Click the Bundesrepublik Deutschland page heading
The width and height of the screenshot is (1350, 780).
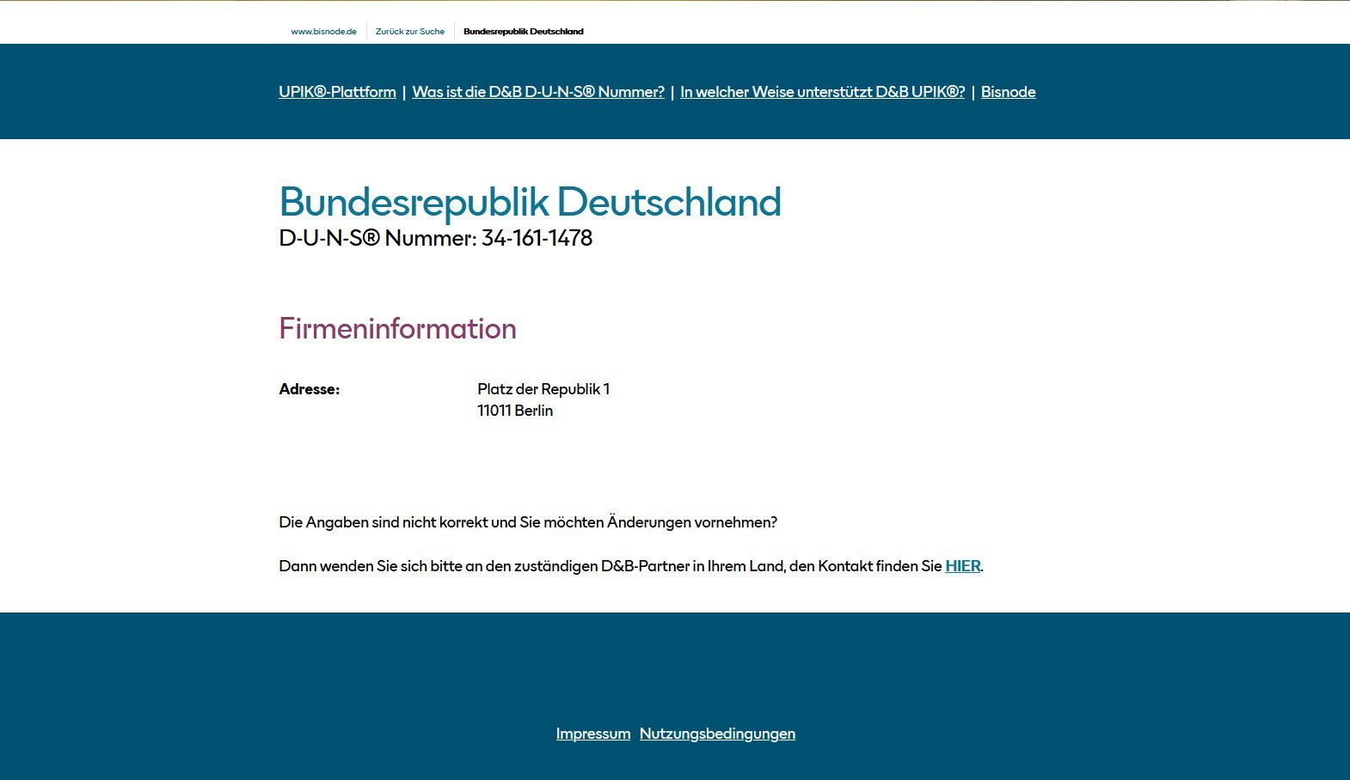pyautogui.click(x=530, y=202)
